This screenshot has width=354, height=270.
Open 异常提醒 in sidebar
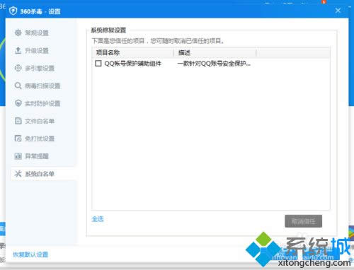click(x=37, y=156)
